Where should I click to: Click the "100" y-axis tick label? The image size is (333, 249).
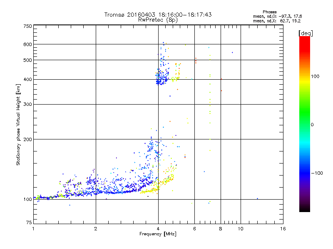27,200
